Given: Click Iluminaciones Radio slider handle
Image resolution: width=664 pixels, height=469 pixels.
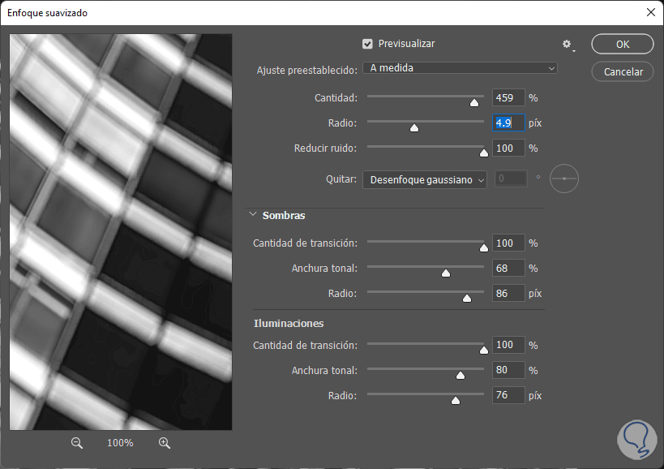Looking at the screenshot, I should pyautogui.click(x=456, y=400).
